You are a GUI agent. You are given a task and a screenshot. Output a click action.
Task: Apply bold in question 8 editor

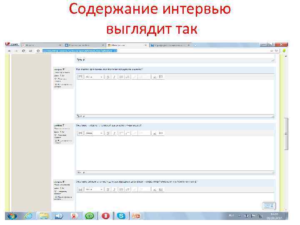[x=108, y=190]
